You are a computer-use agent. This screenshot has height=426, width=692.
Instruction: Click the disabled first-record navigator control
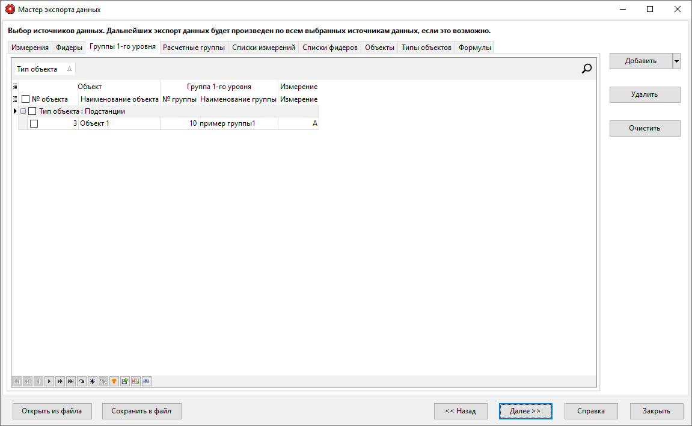(x=16, y=381)
